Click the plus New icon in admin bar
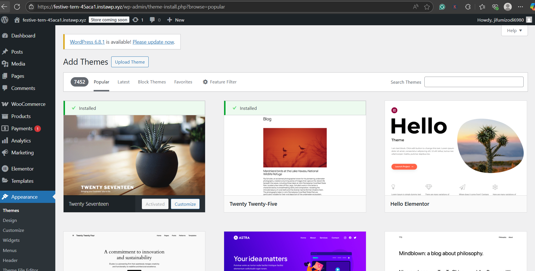 [x=170, y=20]
